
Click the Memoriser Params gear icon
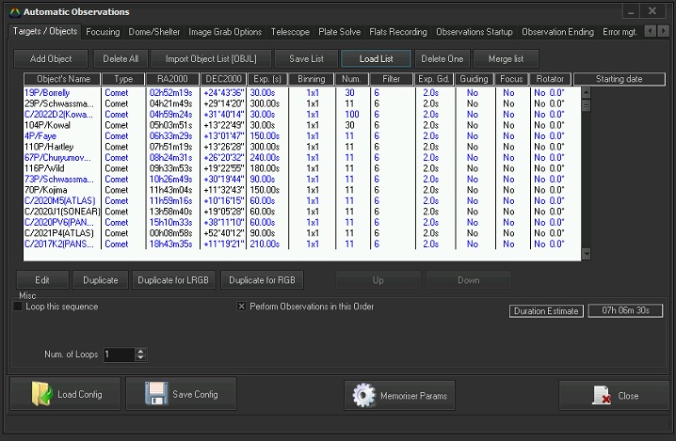tap(363, 395)
